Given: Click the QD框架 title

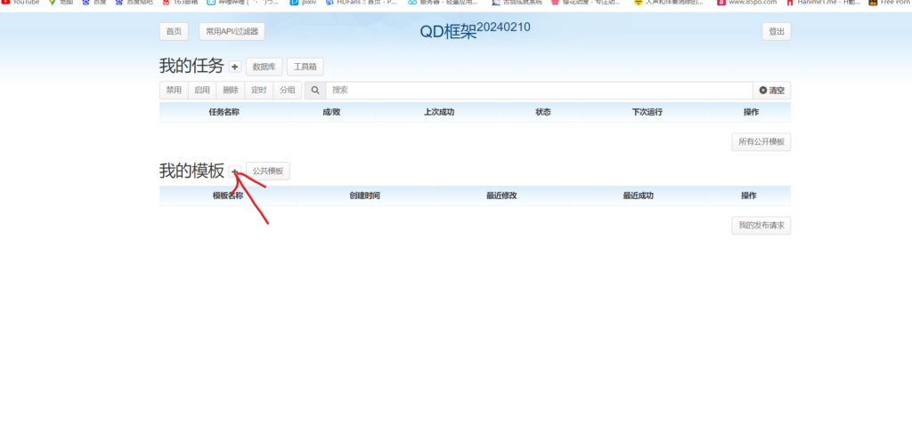Looking at the screenshot, I should [x=476, y=30].
